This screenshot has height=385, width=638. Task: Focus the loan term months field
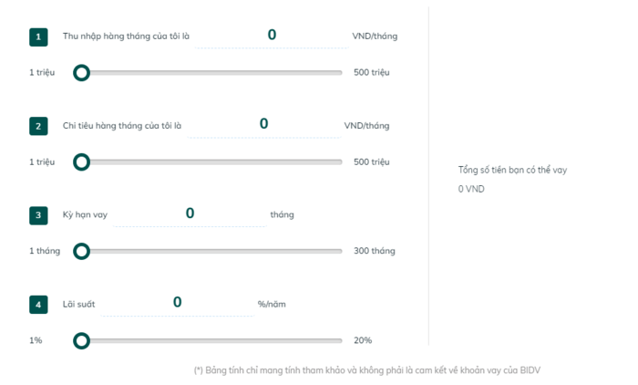[190, 213]
